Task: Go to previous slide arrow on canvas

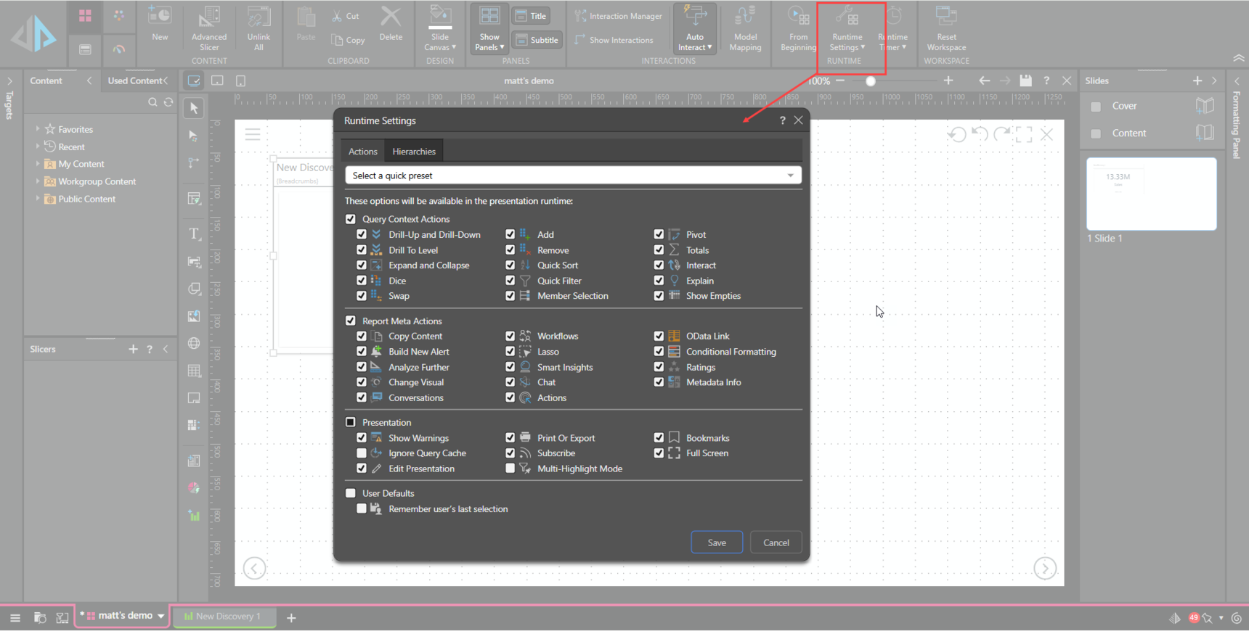Action: click(x=254, y=568)
